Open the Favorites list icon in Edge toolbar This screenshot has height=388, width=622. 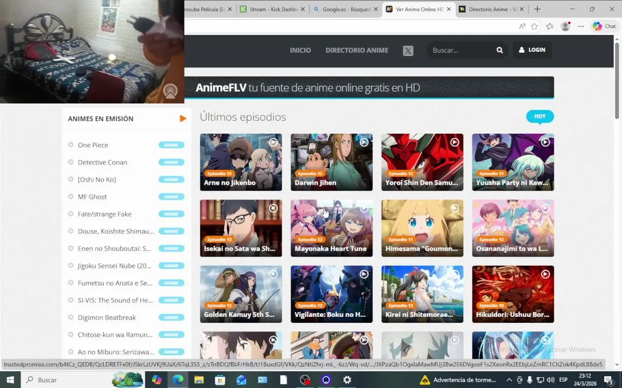[550, 26]
